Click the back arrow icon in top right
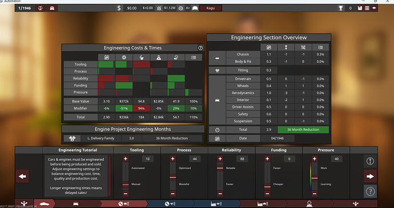Viewport: 394px width, 208px height. 374,8
